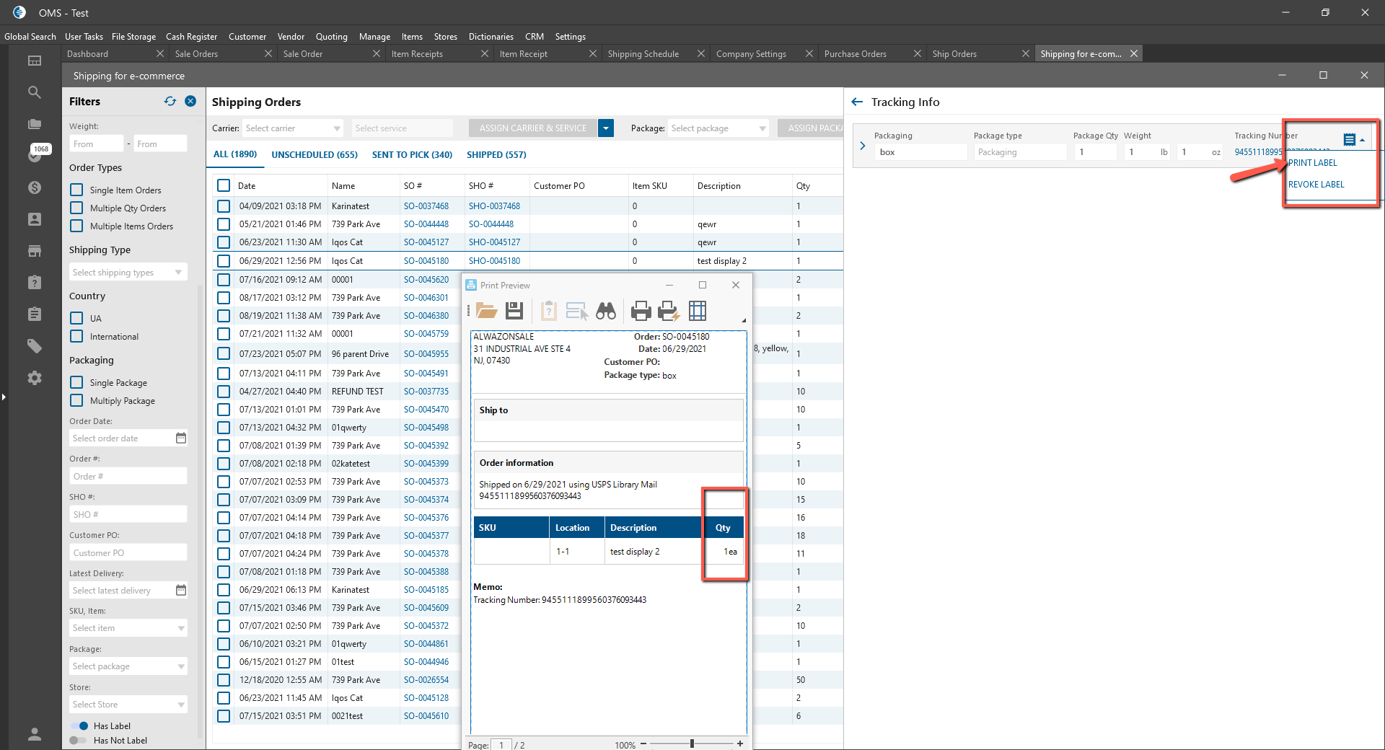
Task: Refresh the Filters panel
Action: tap(170, 102)
